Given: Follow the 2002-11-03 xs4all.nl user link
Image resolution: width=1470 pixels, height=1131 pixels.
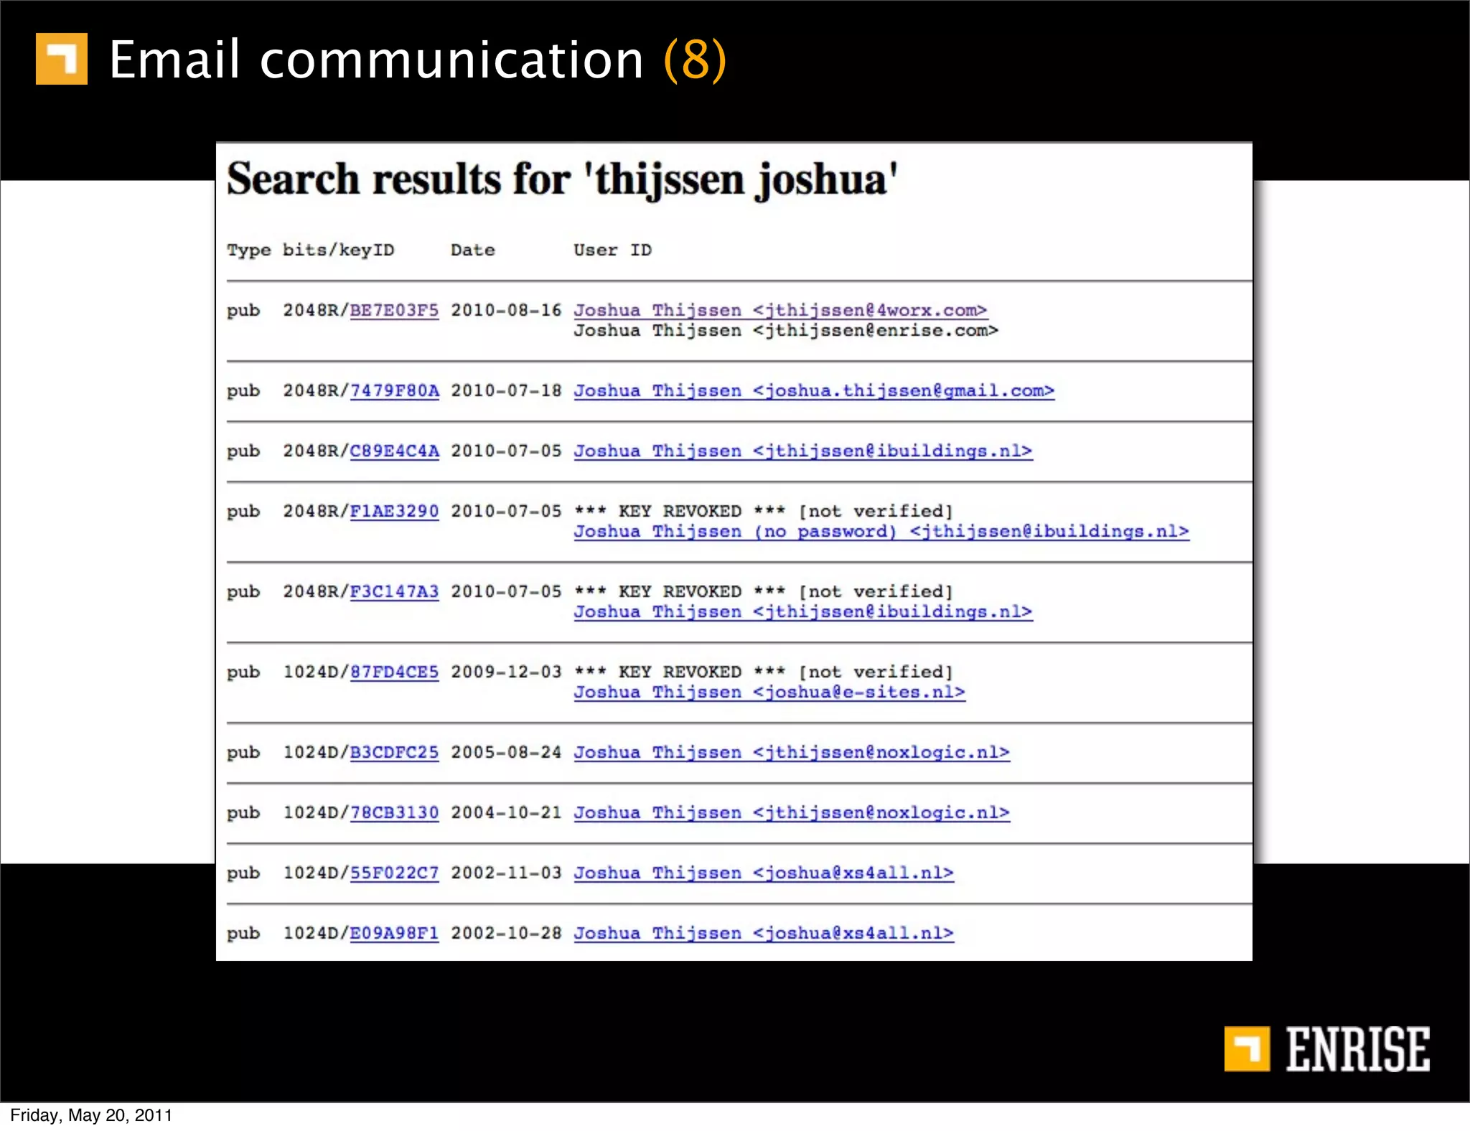Looking at the screenshot, I should tap(764, 873).
